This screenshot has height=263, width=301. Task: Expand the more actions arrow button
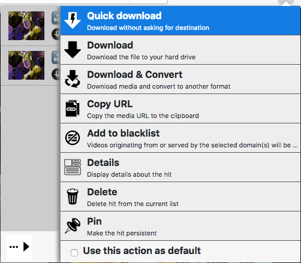pos(26,247)
